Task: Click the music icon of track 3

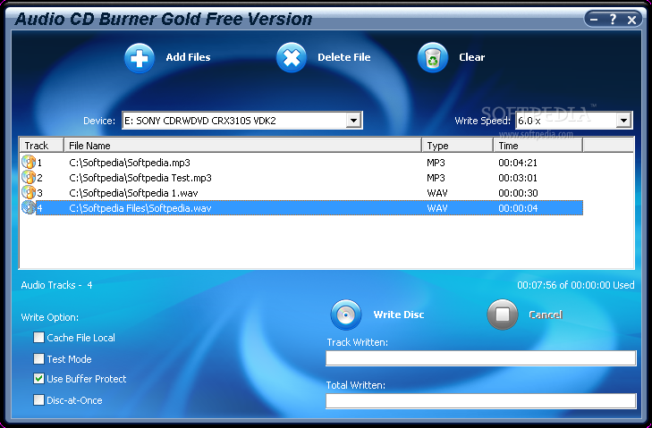Action: click(29, 193)
